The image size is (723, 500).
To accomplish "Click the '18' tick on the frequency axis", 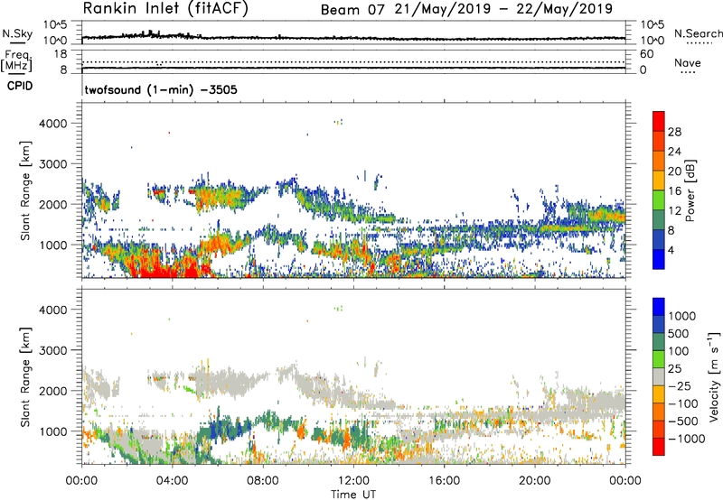I will [x=61, y=54].
